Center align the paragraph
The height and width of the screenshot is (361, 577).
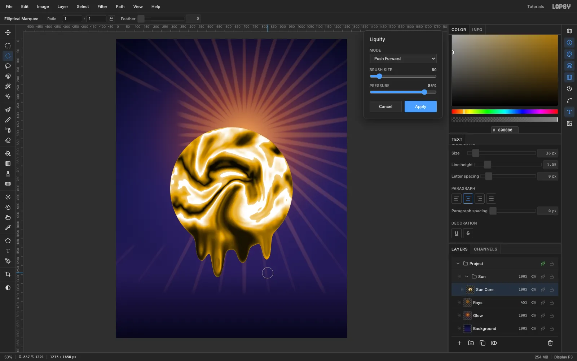[x=468, y=199]
